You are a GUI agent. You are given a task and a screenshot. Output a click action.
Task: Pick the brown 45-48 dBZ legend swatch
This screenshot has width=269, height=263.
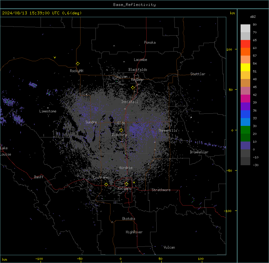click(245, 83)
